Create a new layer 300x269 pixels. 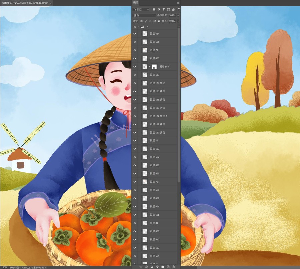[x=168, y=267]
